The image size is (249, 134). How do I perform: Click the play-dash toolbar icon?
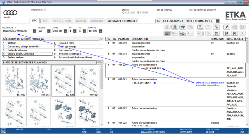pyautogui.click(x=190, y=33)
